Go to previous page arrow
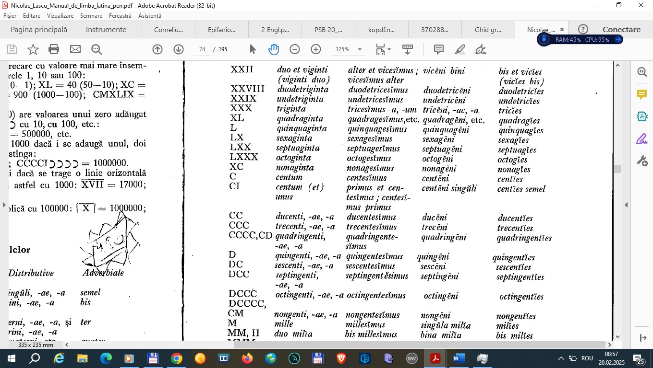653x368 pixels. point(157,49)
